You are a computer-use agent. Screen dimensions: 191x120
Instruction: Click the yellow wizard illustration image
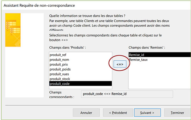13,30
